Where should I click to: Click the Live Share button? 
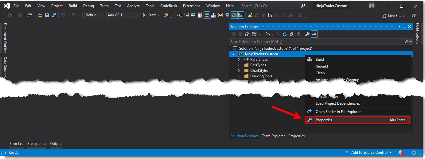(x=393, y=16)
